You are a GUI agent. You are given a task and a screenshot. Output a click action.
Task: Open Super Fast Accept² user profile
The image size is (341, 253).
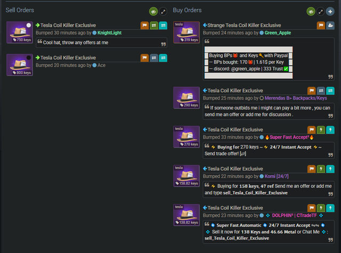[289, 137]
